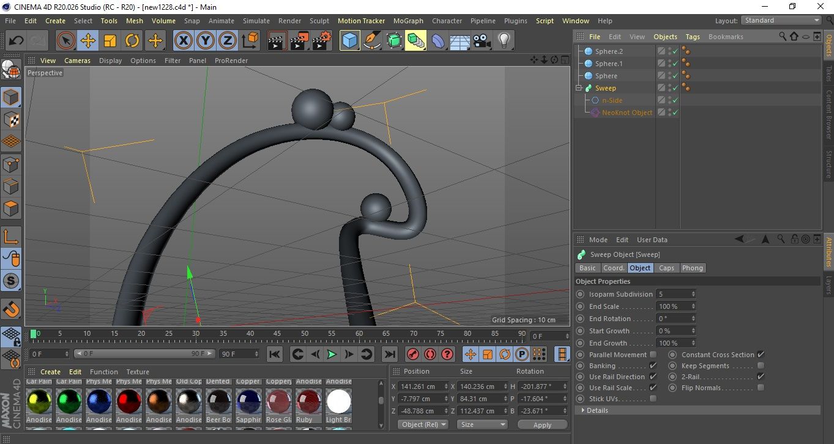Add a Cube primitive object
The width and height of the screenshot is (834, 444).
pos(349,41)
